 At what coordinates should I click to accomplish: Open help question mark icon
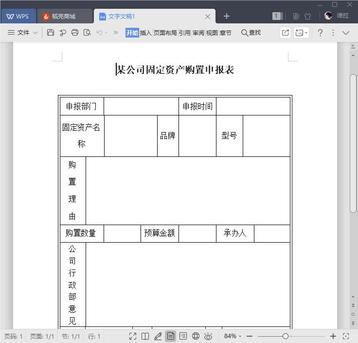[320, 33]
